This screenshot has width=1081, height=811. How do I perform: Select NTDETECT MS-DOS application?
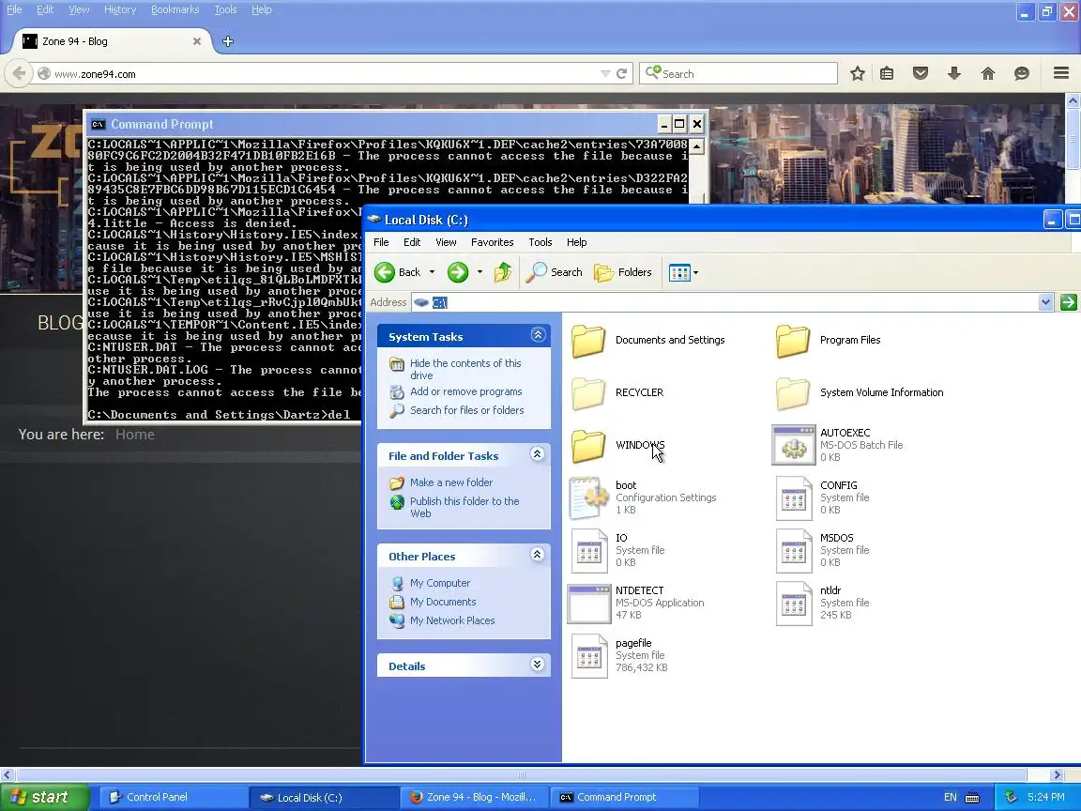(635, 603)
